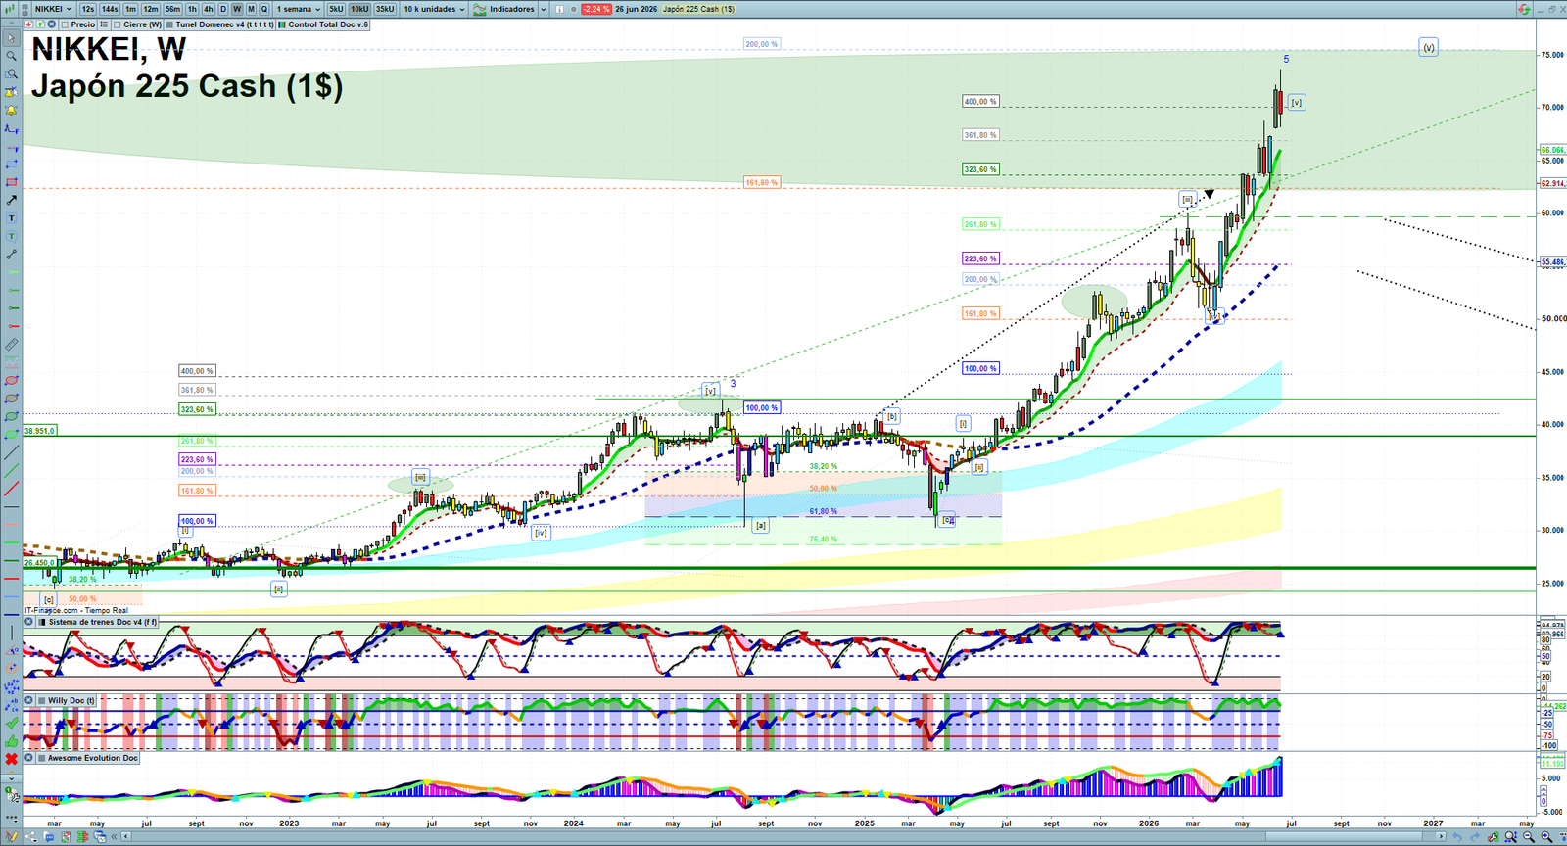Select the ruler measurement tool
This screenshot has height=846, width=1567.
11,345
